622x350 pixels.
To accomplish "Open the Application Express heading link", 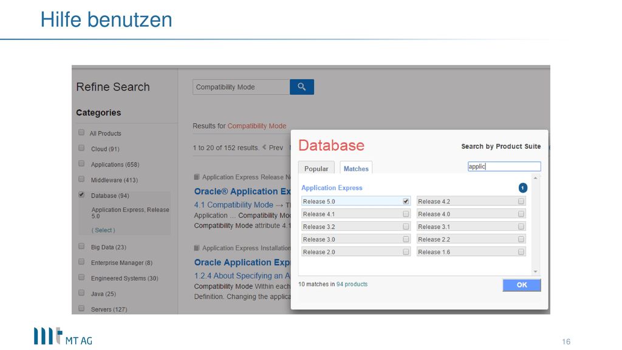I will tap(332, 188).
